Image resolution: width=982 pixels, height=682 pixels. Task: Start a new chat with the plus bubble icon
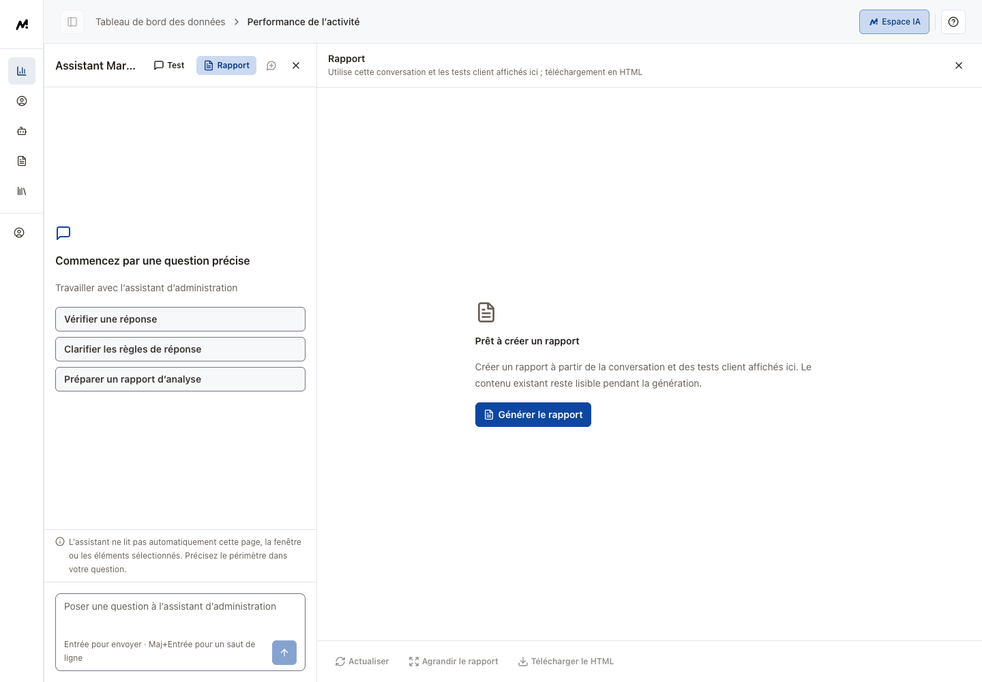(x=271, y=65)
